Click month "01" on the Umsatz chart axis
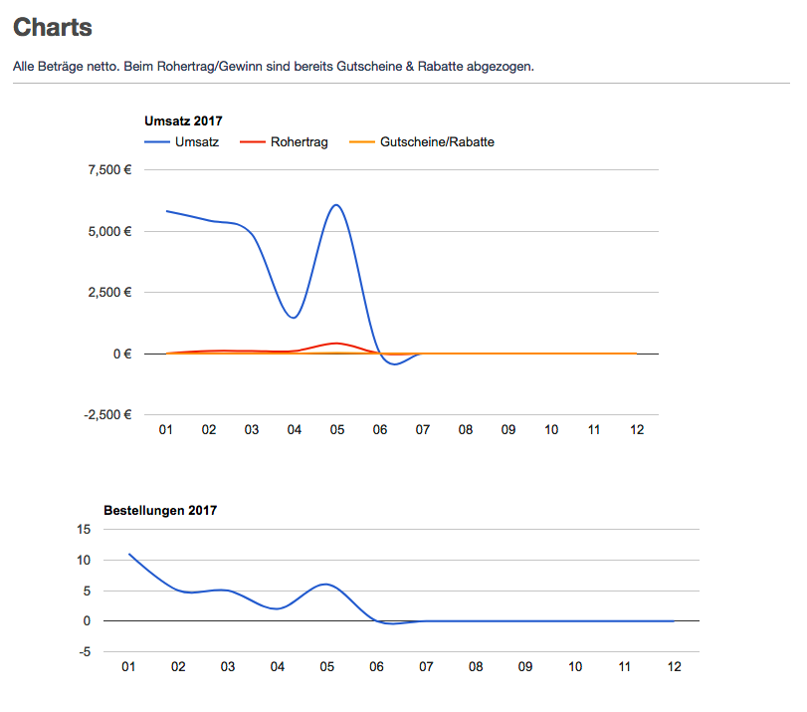This screenshot has width=807, height=712. pos(166,430)
